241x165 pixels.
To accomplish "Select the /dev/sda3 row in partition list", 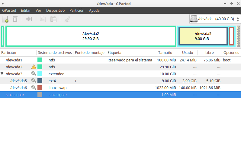I will point(120,74).
